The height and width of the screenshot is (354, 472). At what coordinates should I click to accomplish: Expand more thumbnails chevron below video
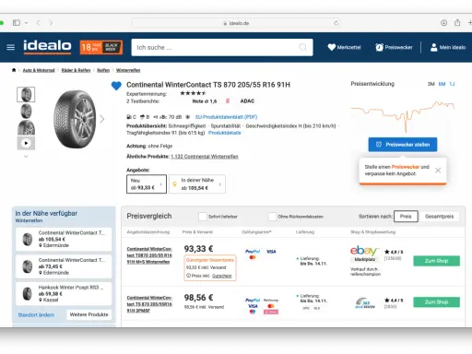(26, 157)
